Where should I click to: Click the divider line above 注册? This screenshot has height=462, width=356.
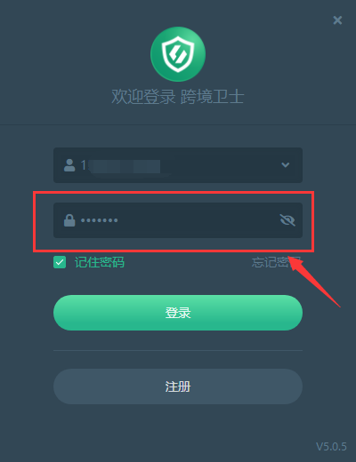178,350
